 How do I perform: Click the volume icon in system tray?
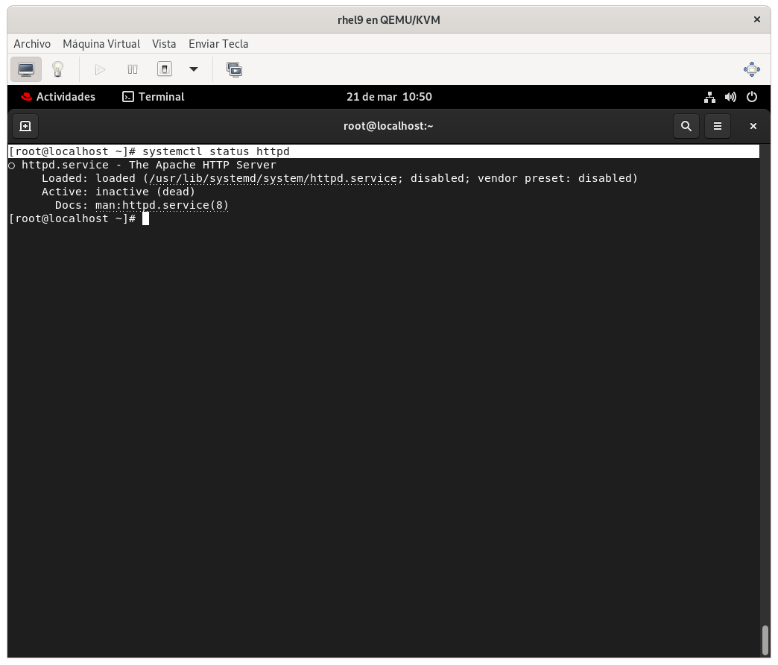click(730, 97)
